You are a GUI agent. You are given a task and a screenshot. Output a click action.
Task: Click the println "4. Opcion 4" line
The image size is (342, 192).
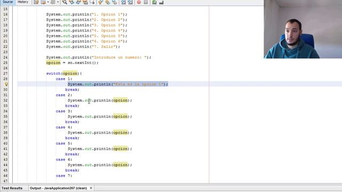click(x=87, y=30)
